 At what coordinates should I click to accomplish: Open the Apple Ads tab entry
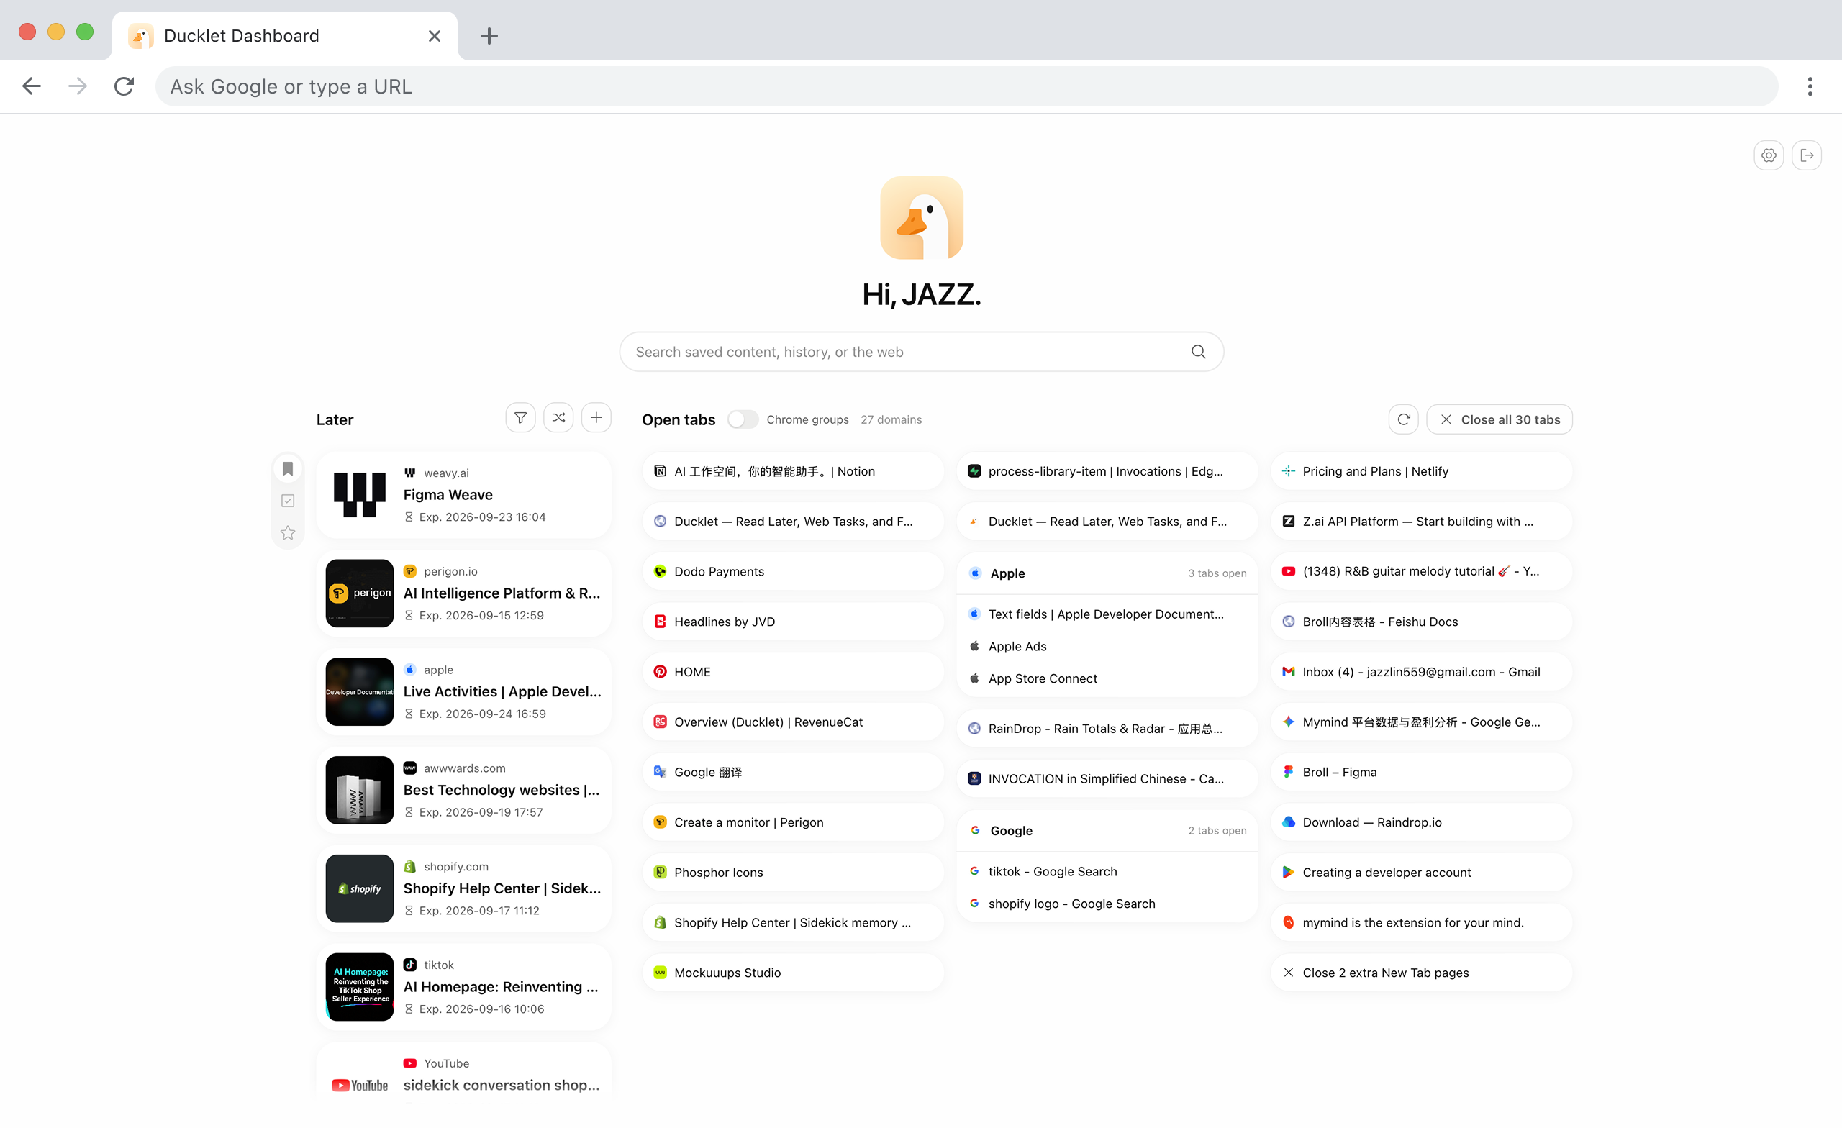(1107, 646)
